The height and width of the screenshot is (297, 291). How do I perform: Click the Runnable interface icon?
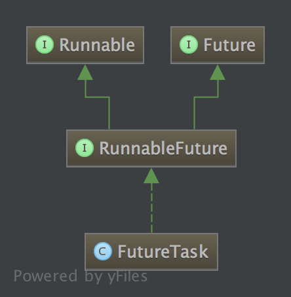click(45, 44)
